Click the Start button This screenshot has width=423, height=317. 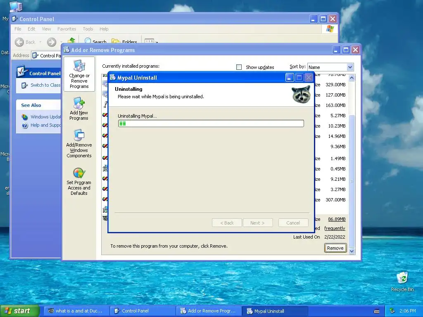(x=20, y=311)
